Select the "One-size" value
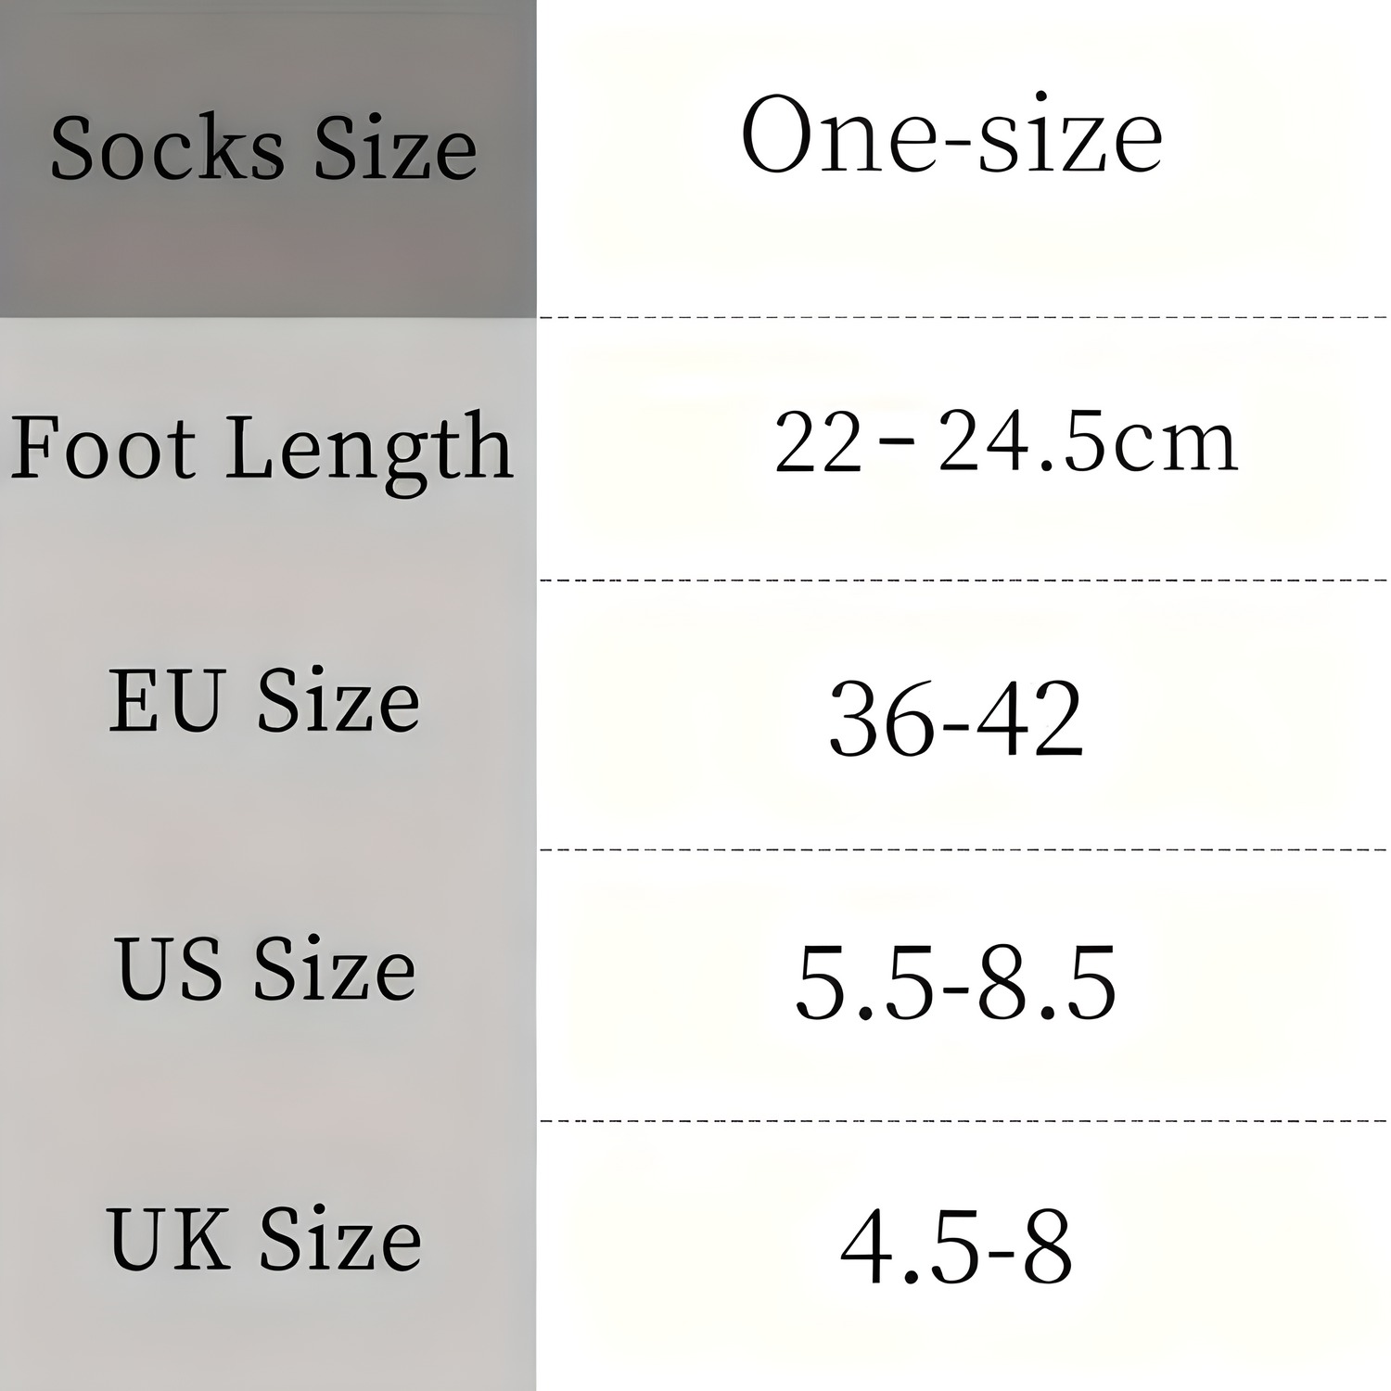1391x1391 pixels. (951, 137)
